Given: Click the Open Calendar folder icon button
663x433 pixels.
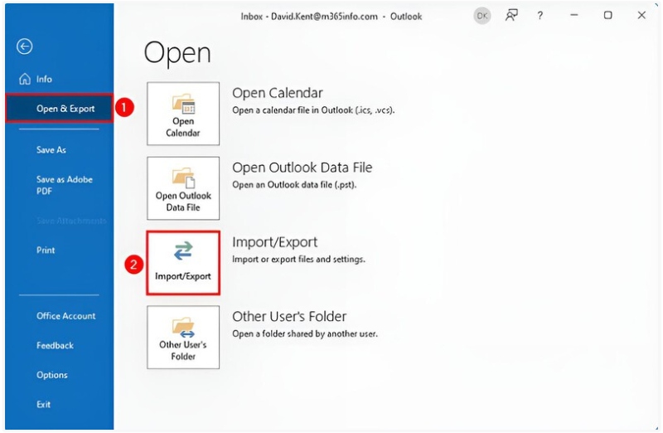Looking at the screenshot, I should pyautogui.click(x=183, y=114).
